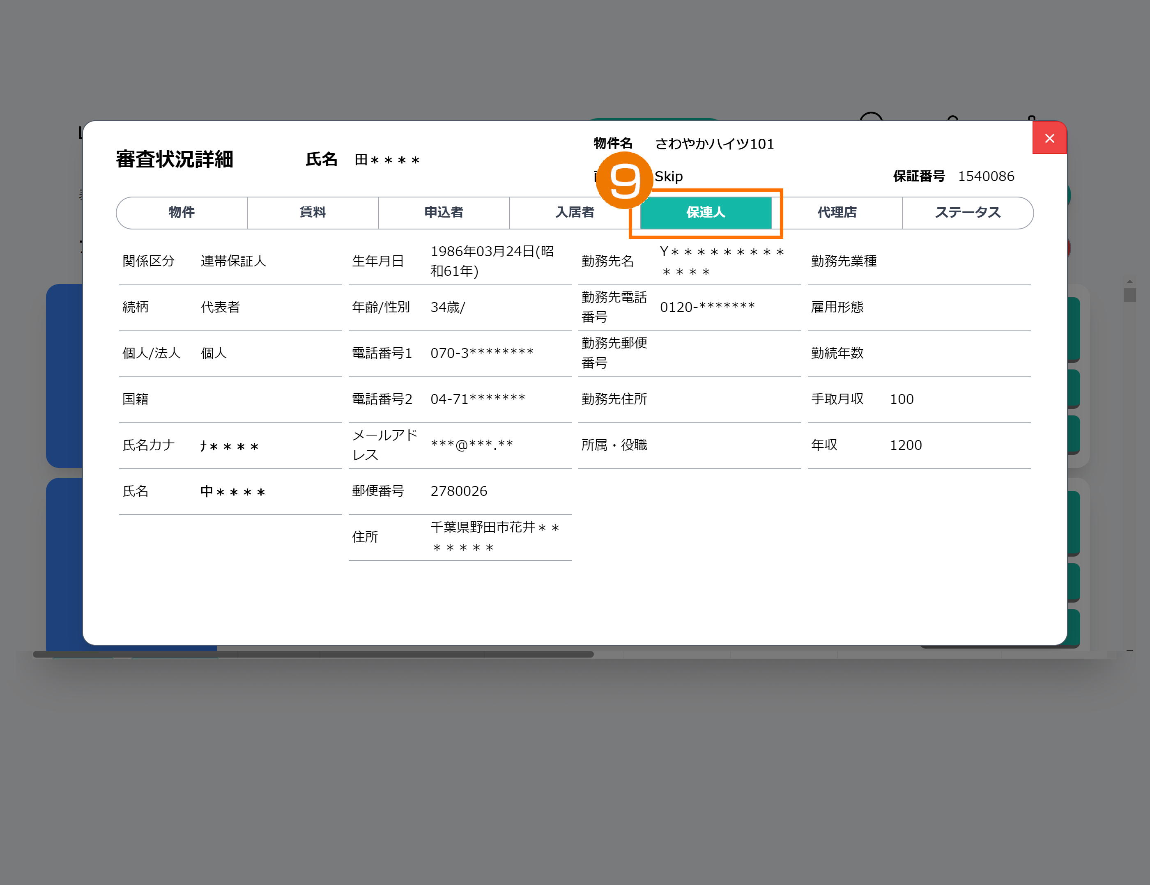Click the 保証番号 value 1540086
The width and height of the screenshot is (1150, 885).
coord(986,176)
